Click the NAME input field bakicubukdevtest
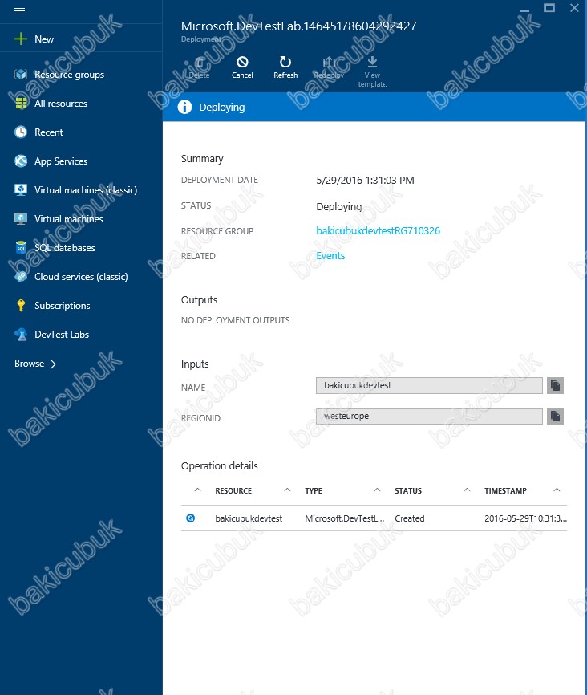 (429, 385)
